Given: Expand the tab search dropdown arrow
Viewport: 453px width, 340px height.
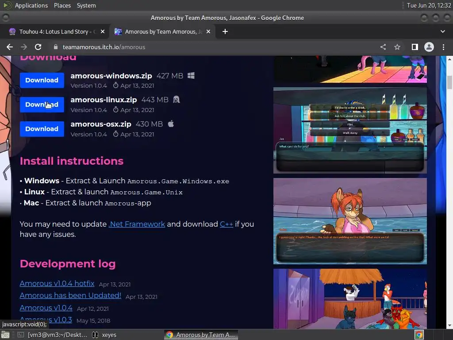Looking at the screenshot, I should [442, 31].
